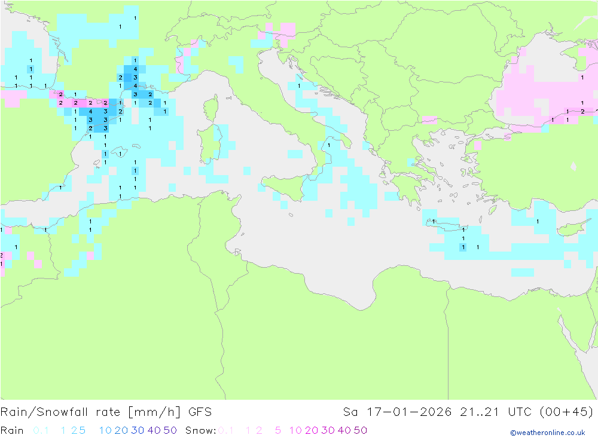Click the date 'Sa 17-01-2026 21..21 UTC (00+45)'
The height and width of the screenshot is (438, 598).
click(x=468, y=412)
